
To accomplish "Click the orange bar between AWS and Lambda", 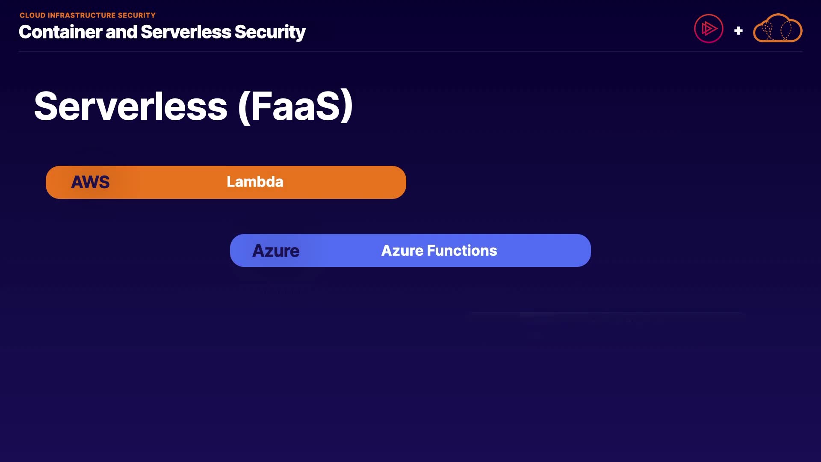I will [167, 182].
